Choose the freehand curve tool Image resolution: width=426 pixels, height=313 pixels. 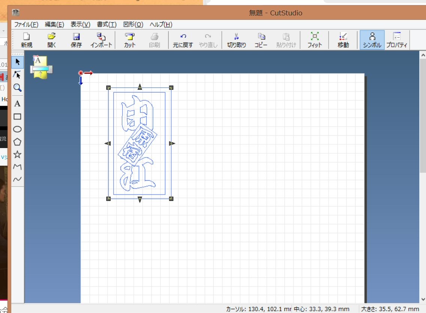tap(17, 179)
